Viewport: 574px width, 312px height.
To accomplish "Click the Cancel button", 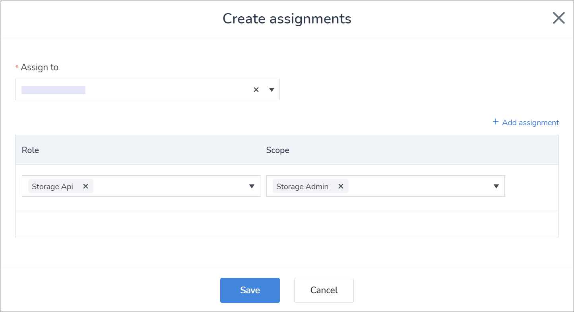I will tap(324, 290).
